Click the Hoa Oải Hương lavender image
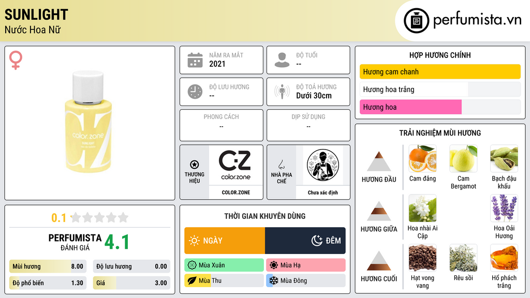 pos(504,208)
